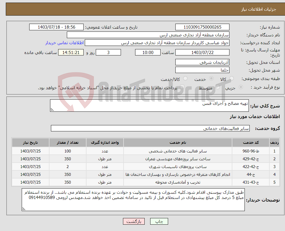
Task: Click the city field جلفا
Action: 202,70
